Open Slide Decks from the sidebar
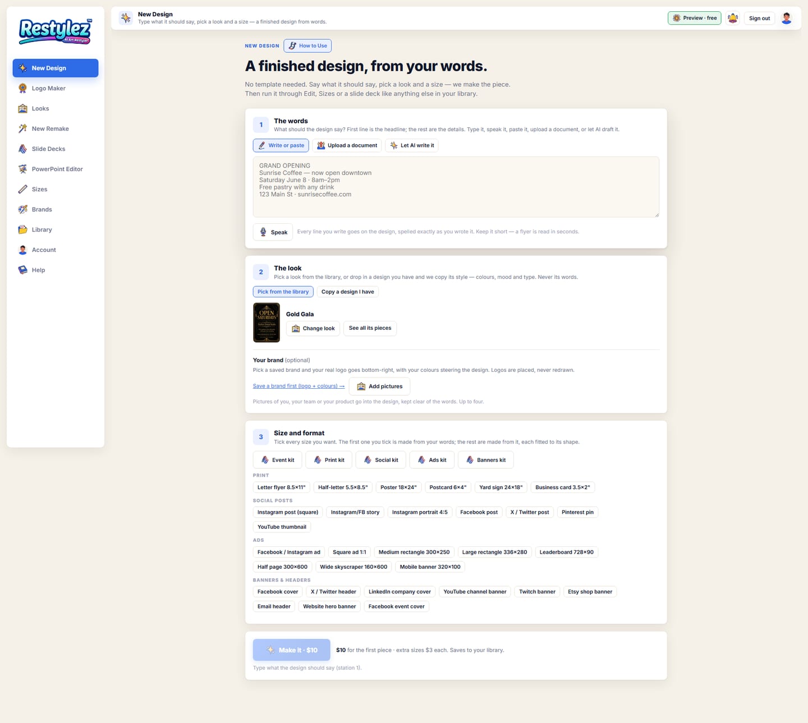Screen dimensions: 808x723 tap(56, 149)
